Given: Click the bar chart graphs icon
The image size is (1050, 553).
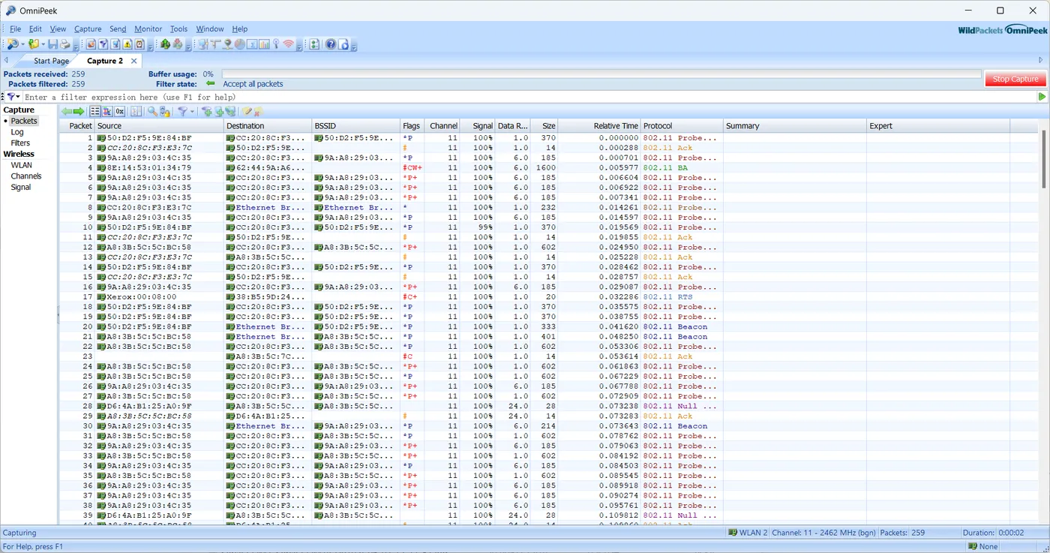Looking at the screenshot, I should pyautogui.click(x=264, y=44).
